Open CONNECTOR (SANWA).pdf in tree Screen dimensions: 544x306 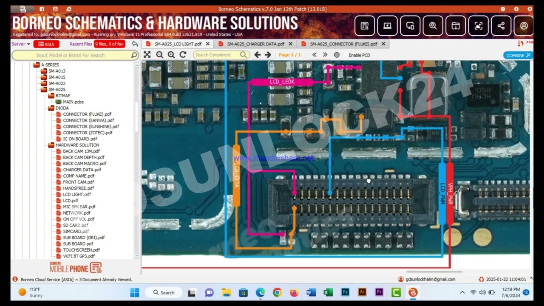click(x=88, y=120)
